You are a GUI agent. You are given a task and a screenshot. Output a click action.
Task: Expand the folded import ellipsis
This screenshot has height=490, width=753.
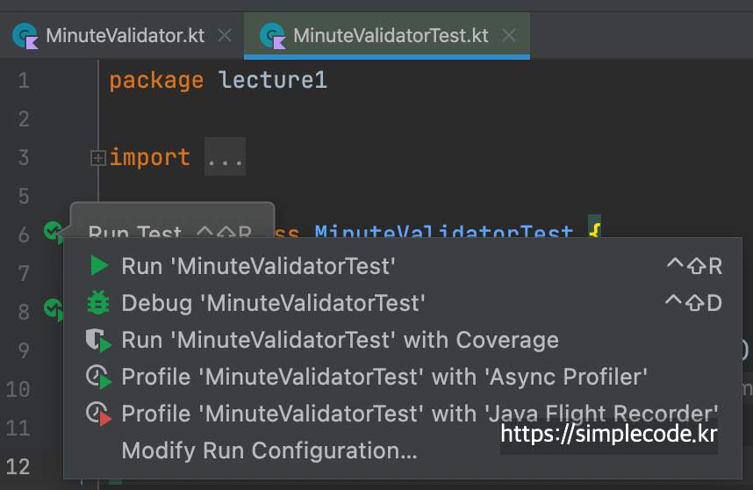tap(225, 157)
